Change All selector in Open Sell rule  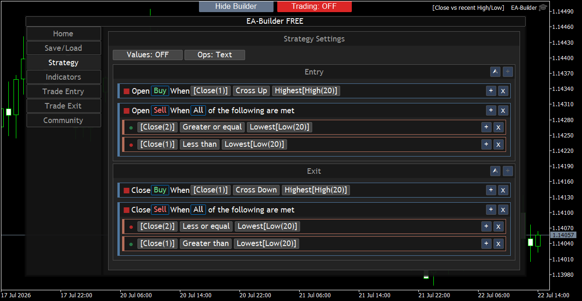tap(199, 110)
